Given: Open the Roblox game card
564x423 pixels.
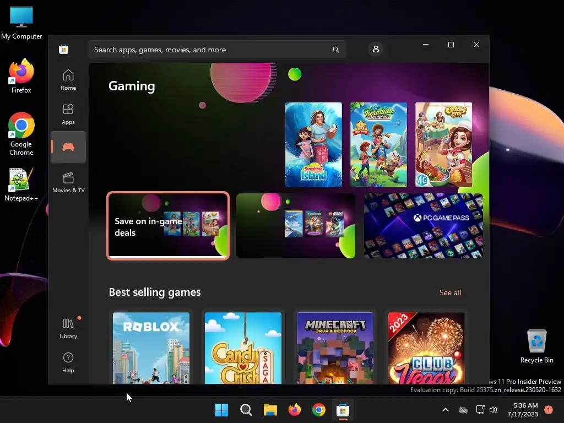Looking at the screenshot, I should point(151,348).
